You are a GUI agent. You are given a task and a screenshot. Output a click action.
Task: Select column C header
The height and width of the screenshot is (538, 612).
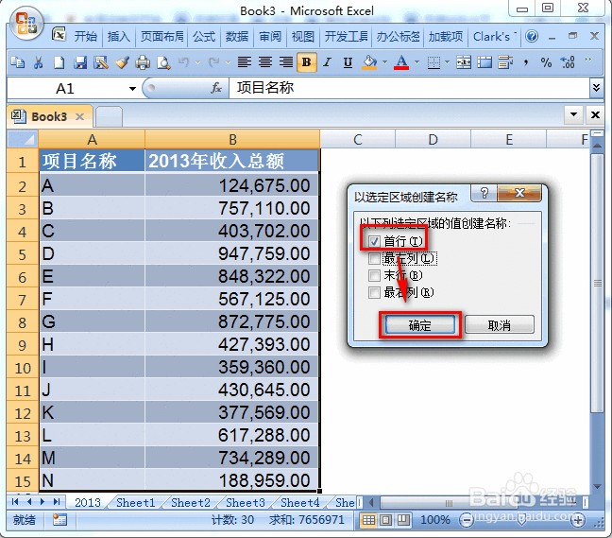[x=358, y=139]
